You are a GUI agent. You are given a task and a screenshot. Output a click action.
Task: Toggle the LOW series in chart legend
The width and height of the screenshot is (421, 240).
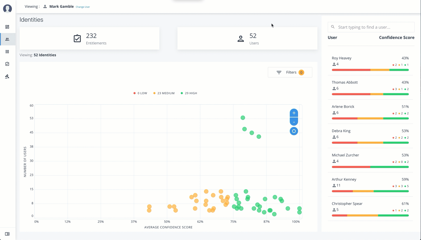[140, 93]
